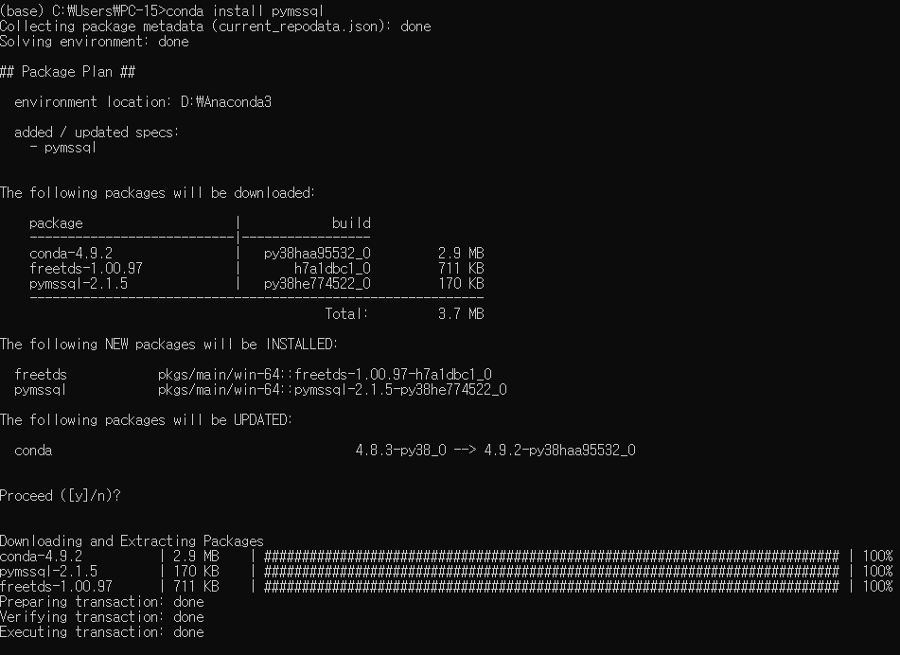Click '100%' on the conda-4.9.2 row
This screenshot has height=655, width=900.
tap(877, 557)
